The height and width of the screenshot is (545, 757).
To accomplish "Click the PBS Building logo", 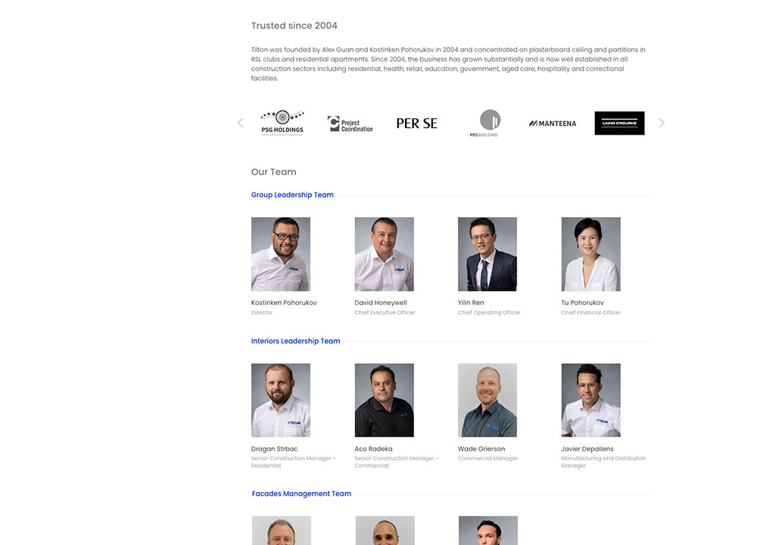I will point(484,123).
